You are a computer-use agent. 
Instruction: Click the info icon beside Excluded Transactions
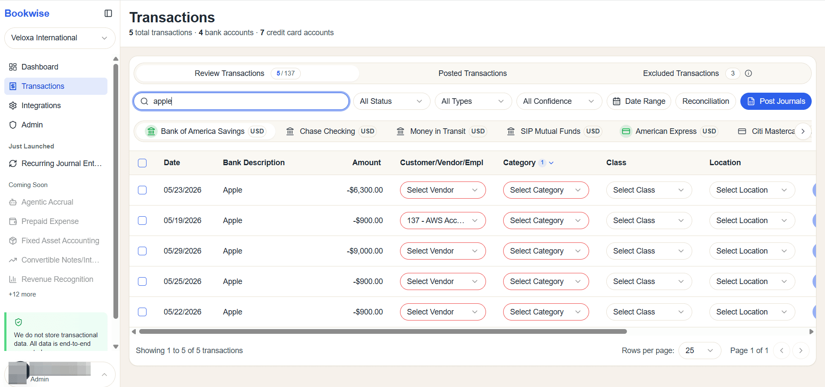749,73
